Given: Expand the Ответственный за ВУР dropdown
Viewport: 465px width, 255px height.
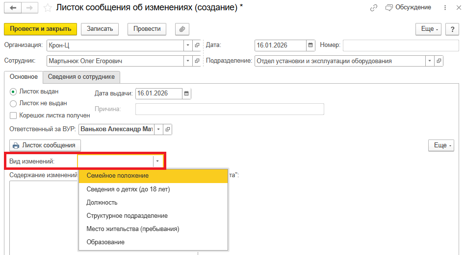Looking at the screenshot, I should click(x=158, y=129).
